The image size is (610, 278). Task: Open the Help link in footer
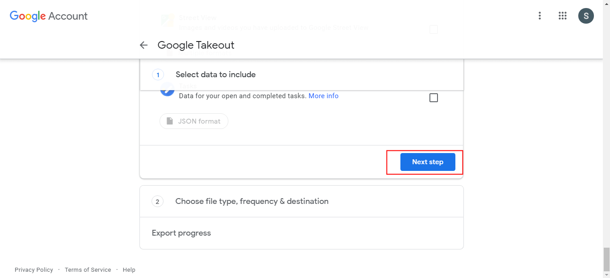129,270
